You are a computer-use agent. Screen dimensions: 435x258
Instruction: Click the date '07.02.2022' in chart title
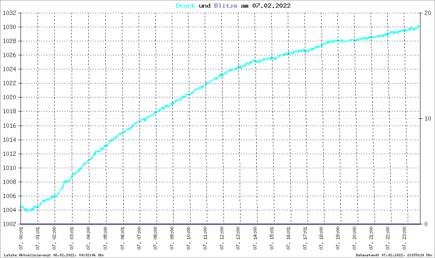[x=271, y=6]
